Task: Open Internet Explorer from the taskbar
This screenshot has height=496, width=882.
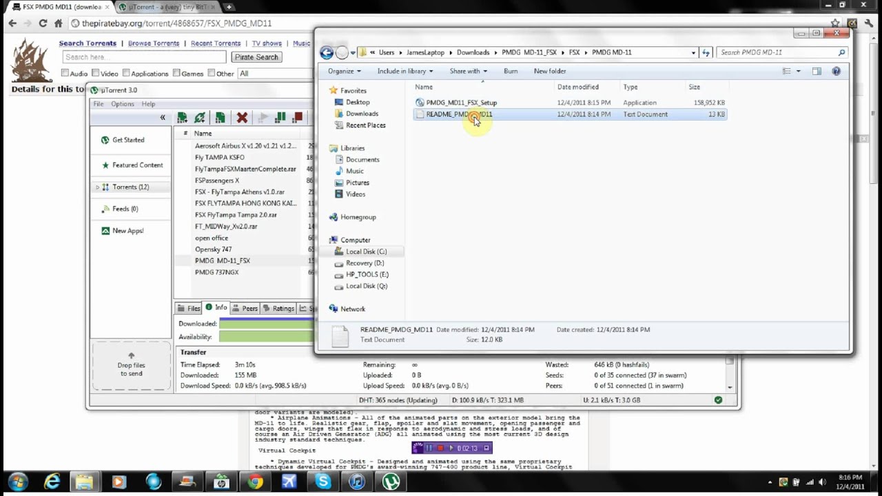Action: click(51, 482)
